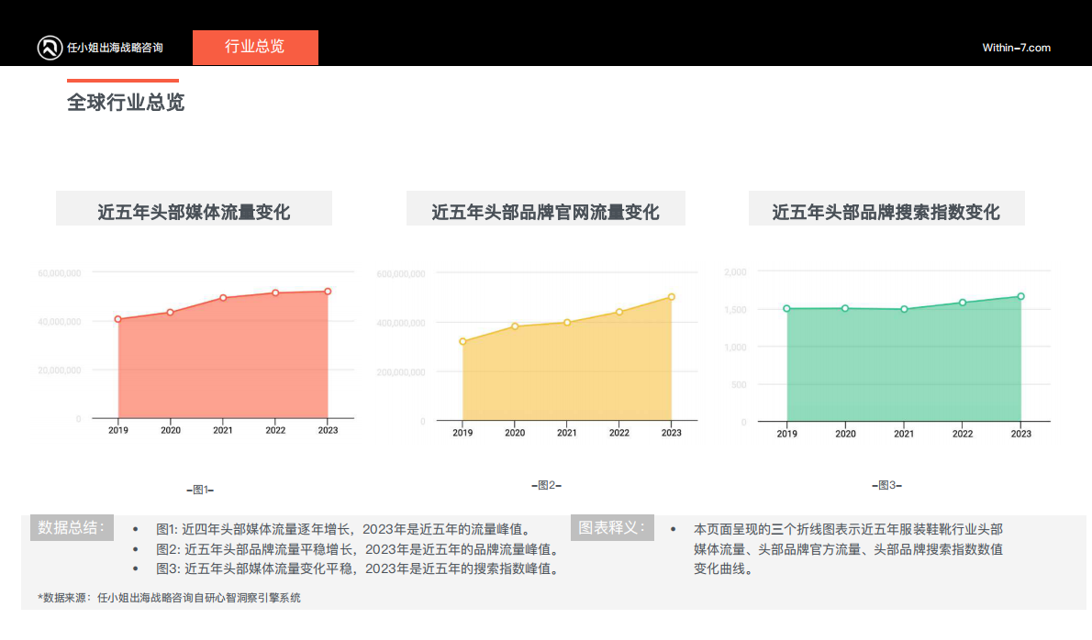Expand the 图表释义 panel
Image resolution: width=1092 pixels, height=640 pixels.
tap(613, 526)
